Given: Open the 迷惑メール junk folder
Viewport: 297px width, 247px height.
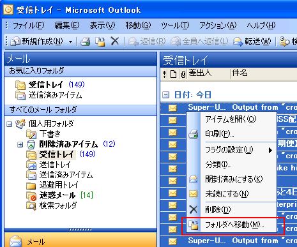Looking at the screenshot, I should pyautogui.click(x=57, y=195).
